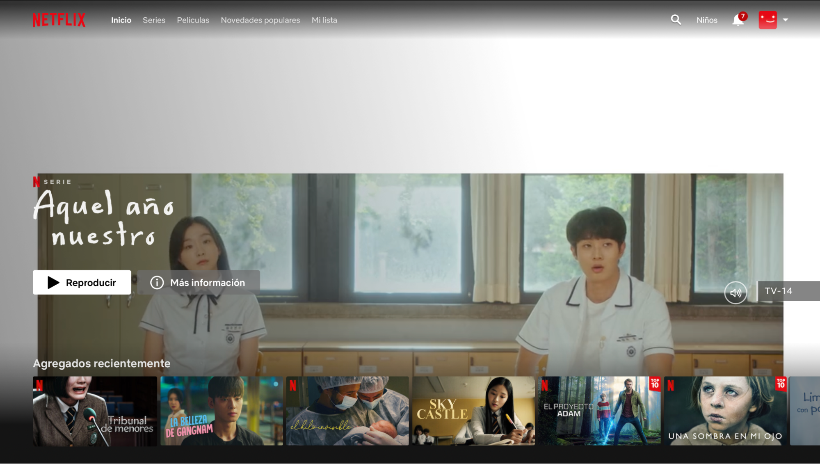
Task: Open the notifications bell icon
Action: point(738,20)
